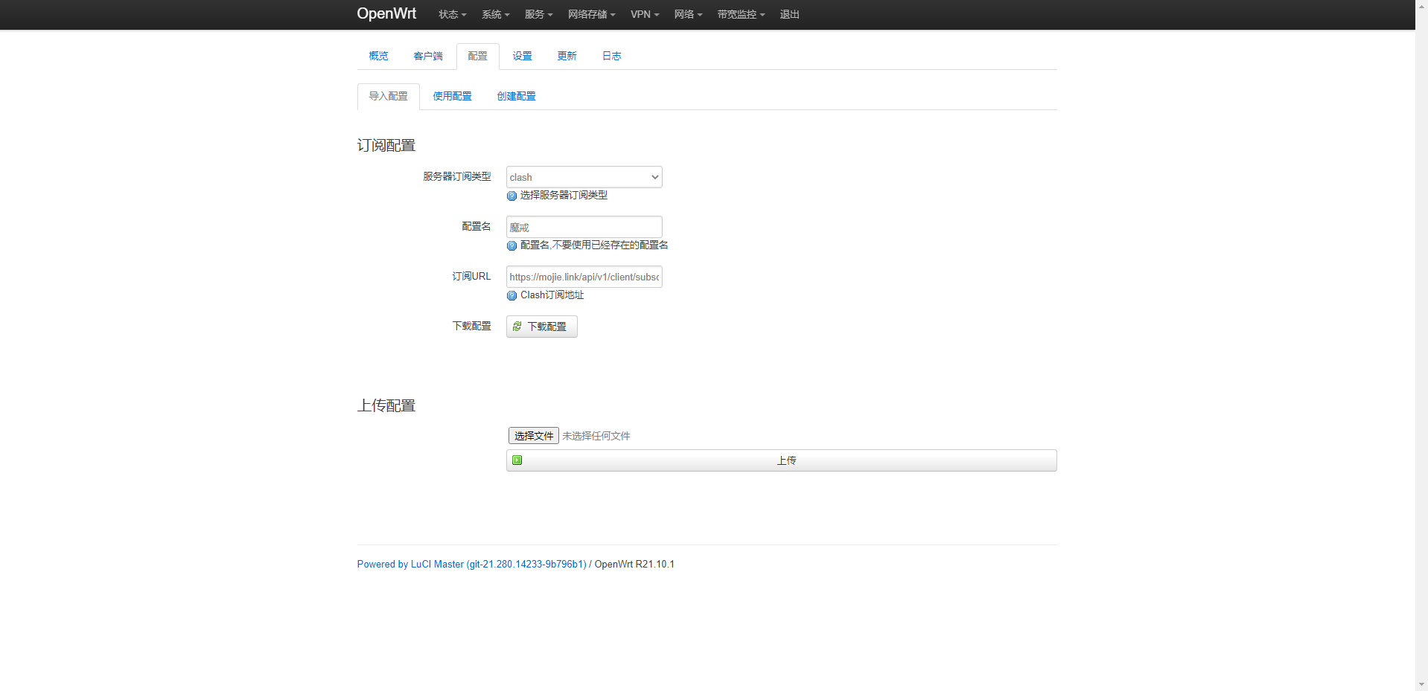Expand the 状态 menu in navbar
Viewport: 1428px width, 691px height.
coord(452,14)
